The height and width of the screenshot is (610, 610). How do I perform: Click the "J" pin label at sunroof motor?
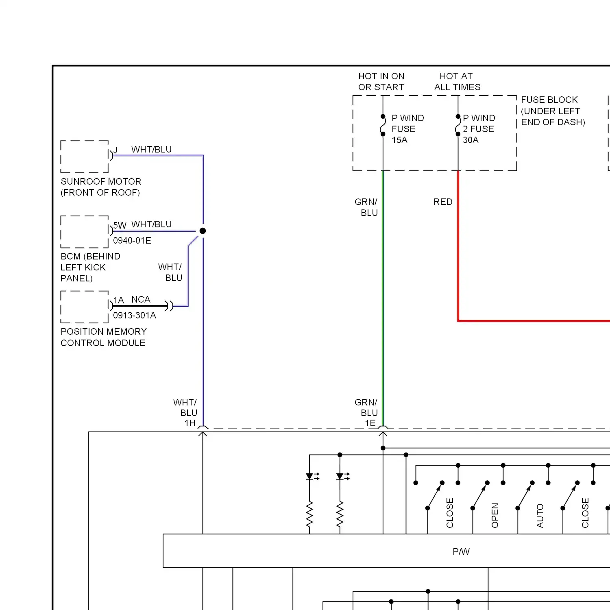[115, 150]
